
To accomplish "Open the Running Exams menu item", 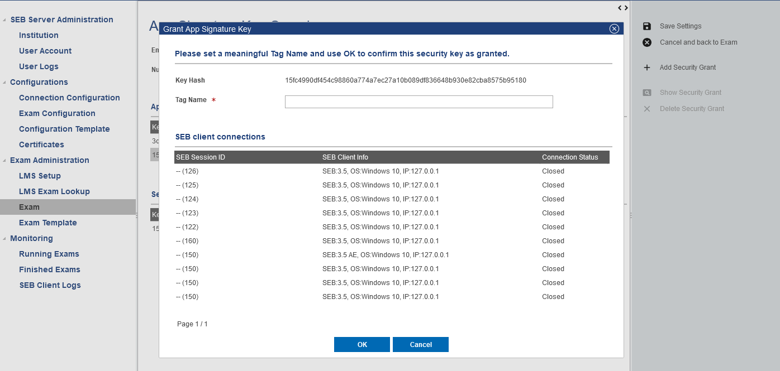I will coord(49,254).
